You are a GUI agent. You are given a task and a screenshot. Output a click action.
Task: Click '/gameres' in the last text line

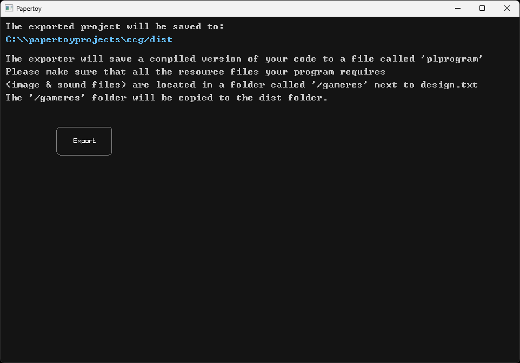(x=57, y=97)
